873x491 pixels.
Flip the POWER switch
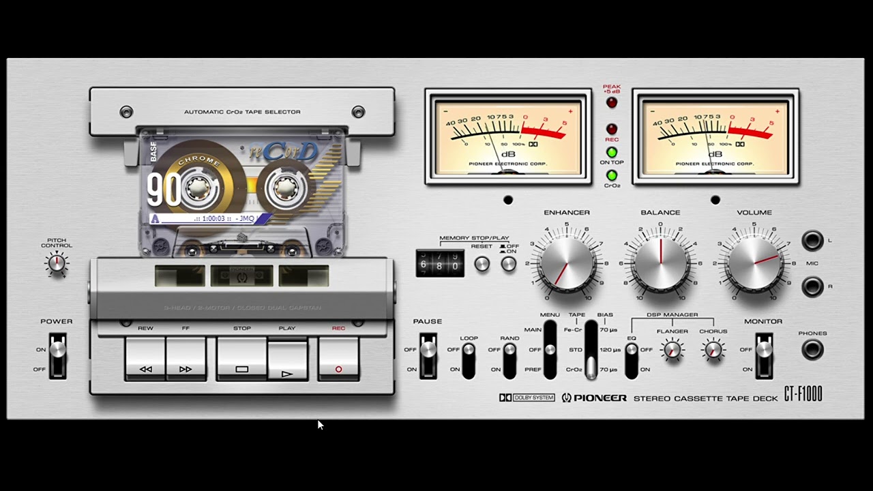point(58,356)
